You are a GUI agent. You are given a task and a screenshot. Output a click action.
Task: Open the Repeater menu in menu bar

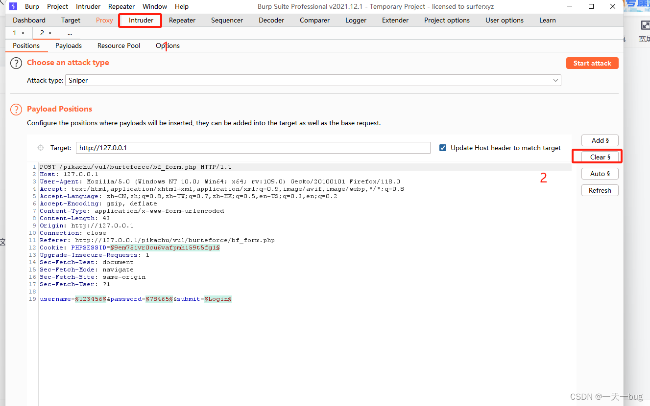click(x=121, y=6)
